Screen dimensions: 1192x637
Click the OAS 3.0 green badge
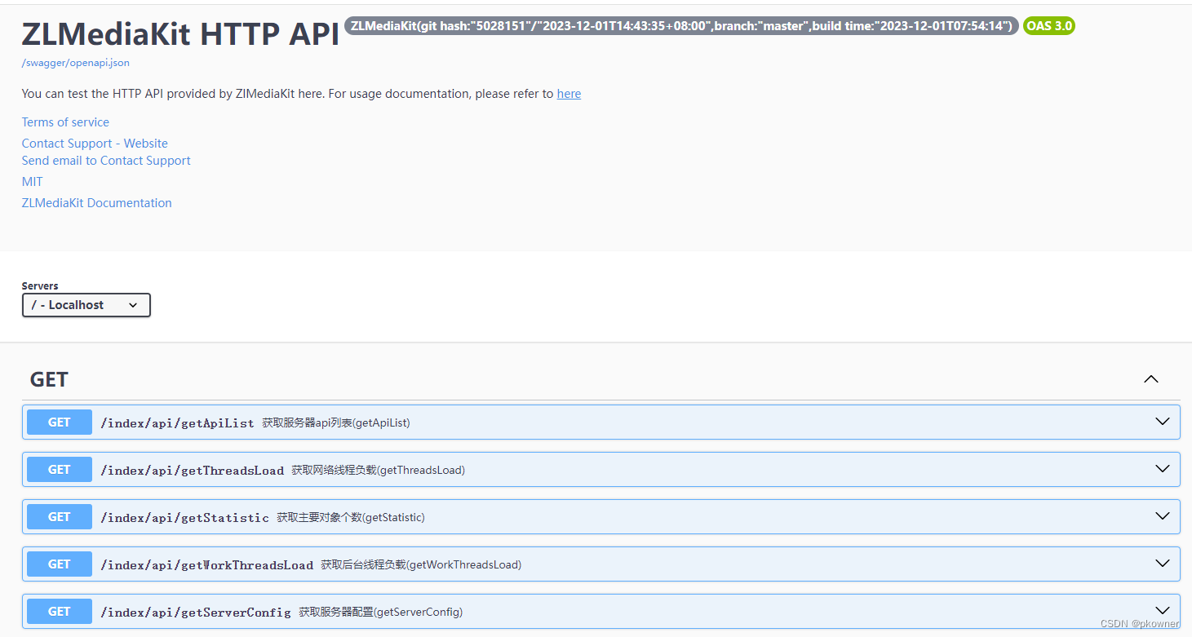pyautogui.click(x=1049, y=26)
